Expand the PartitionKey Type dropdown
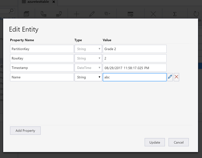 click(88, 49)
